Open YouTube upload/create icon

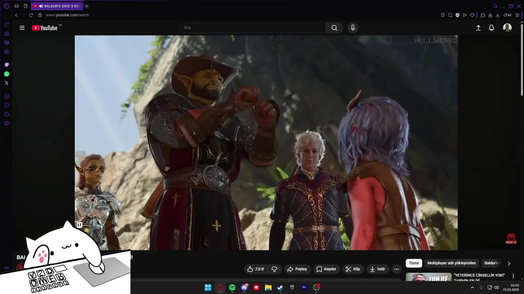(478, 28)
